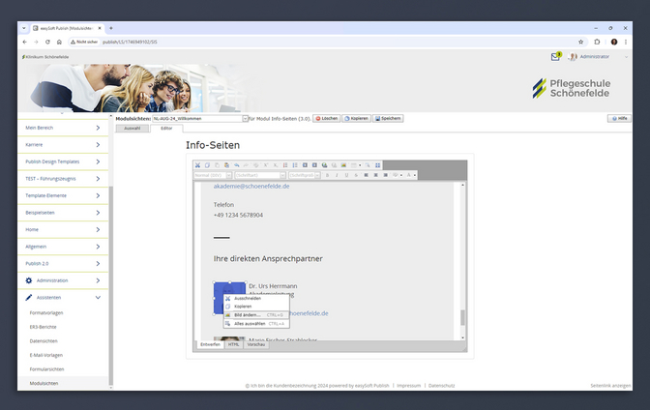Open the Modulsichten selection dropdown

[245, 118]
